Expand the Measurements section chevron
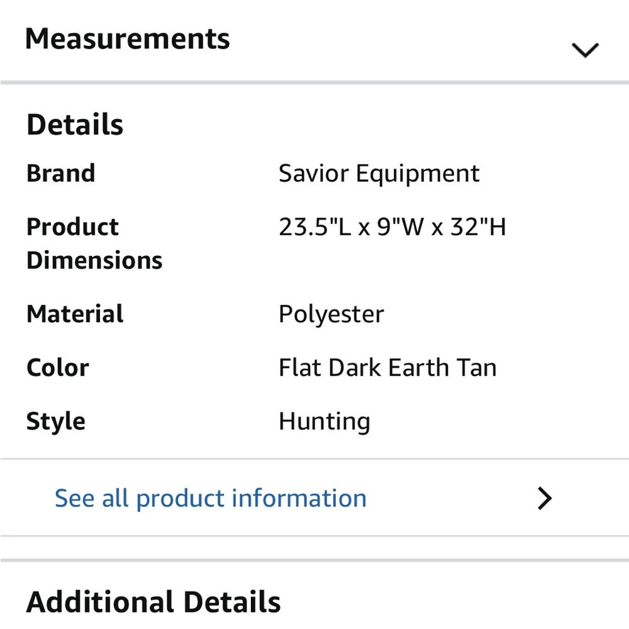Viewport: 629px width, 629px height. [585, 50]
